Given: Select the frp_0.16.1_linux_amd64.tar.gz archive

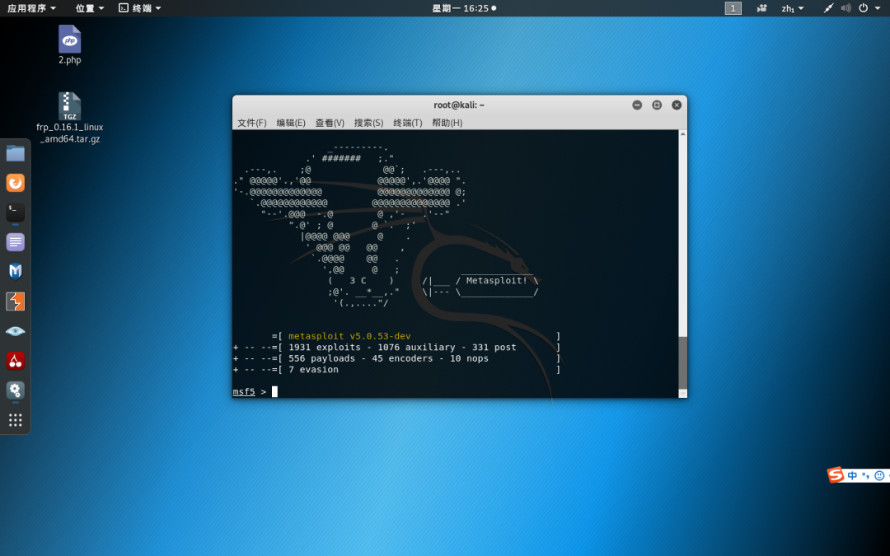Looking at the screenshot, I should click(70, 118).
